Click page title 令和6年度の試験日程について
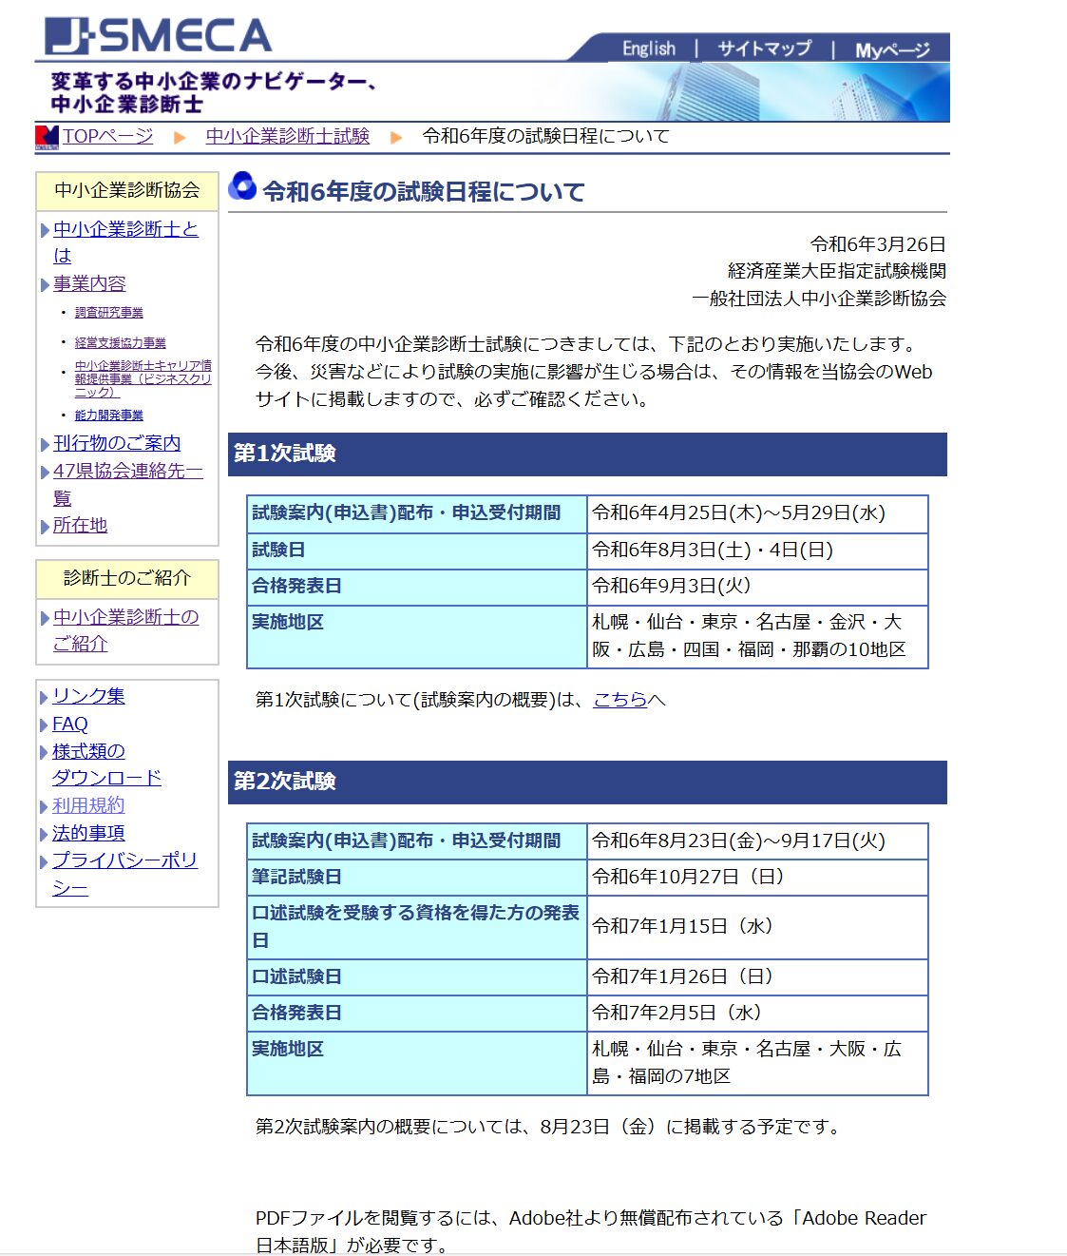This screenshot has width=1067, height=1256. point(424,192)
